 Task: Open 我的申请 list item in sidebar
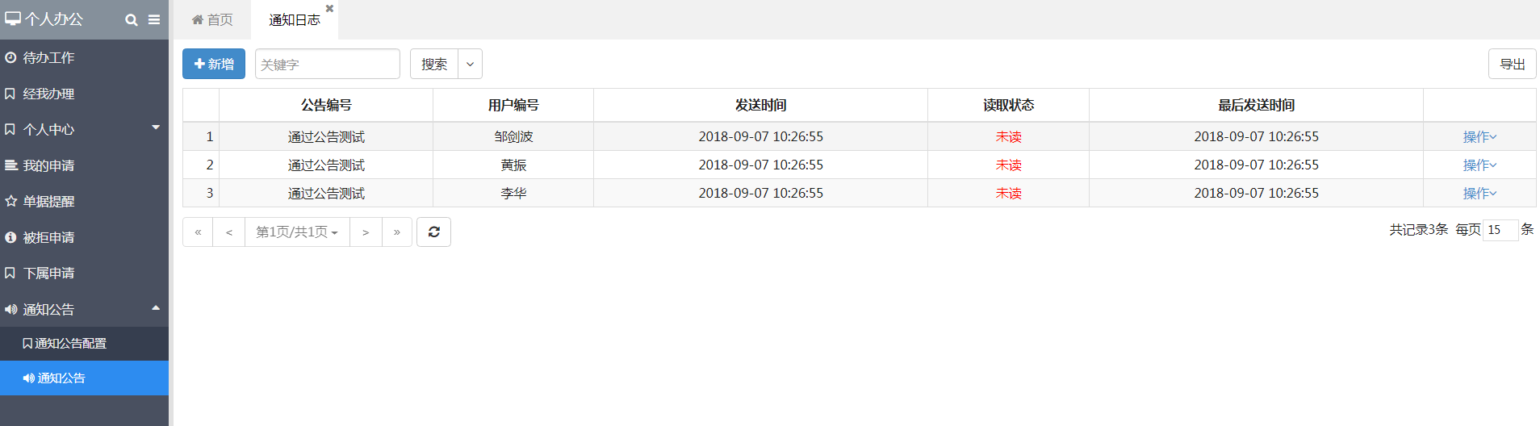pyautogui.click(x=84, y=165)
